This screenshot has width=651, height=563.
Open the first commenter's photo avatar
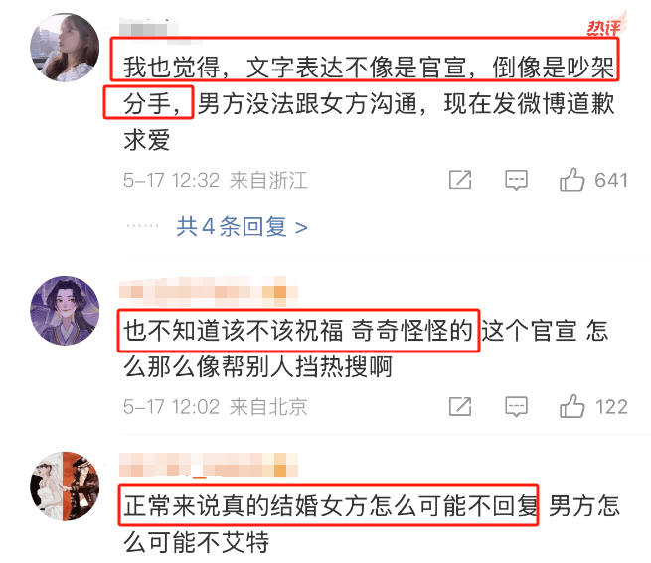pos(65,48)
